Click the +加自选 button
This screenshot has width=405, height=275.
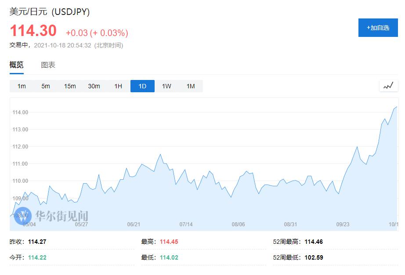(378, 27)
